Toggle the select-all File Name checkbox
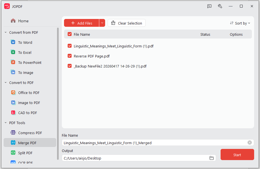 point(70,34)
